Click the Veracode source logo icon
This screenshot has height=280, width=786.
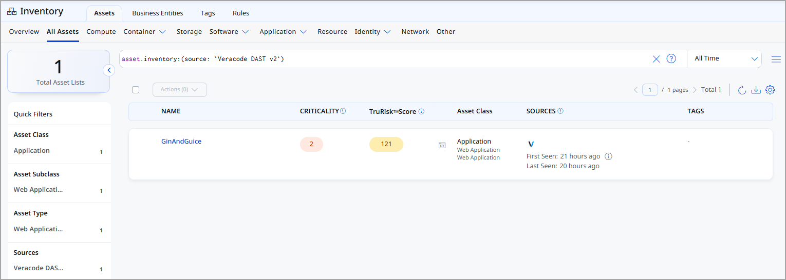[x=531, y=144]
